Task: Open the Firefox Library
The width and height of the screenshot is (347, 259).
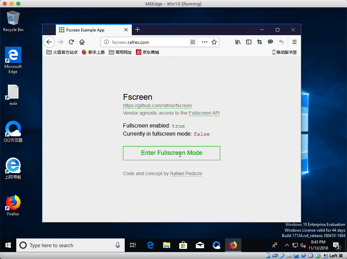Action: point(238,42)
